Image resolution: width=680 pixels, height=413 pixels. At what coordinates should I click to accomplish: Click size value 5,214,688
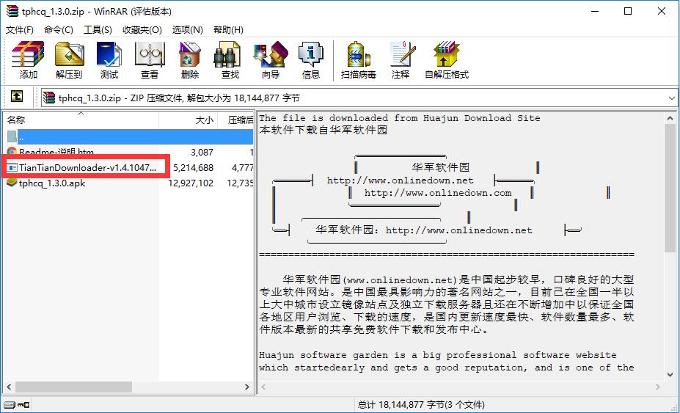[x=194, y=167]
